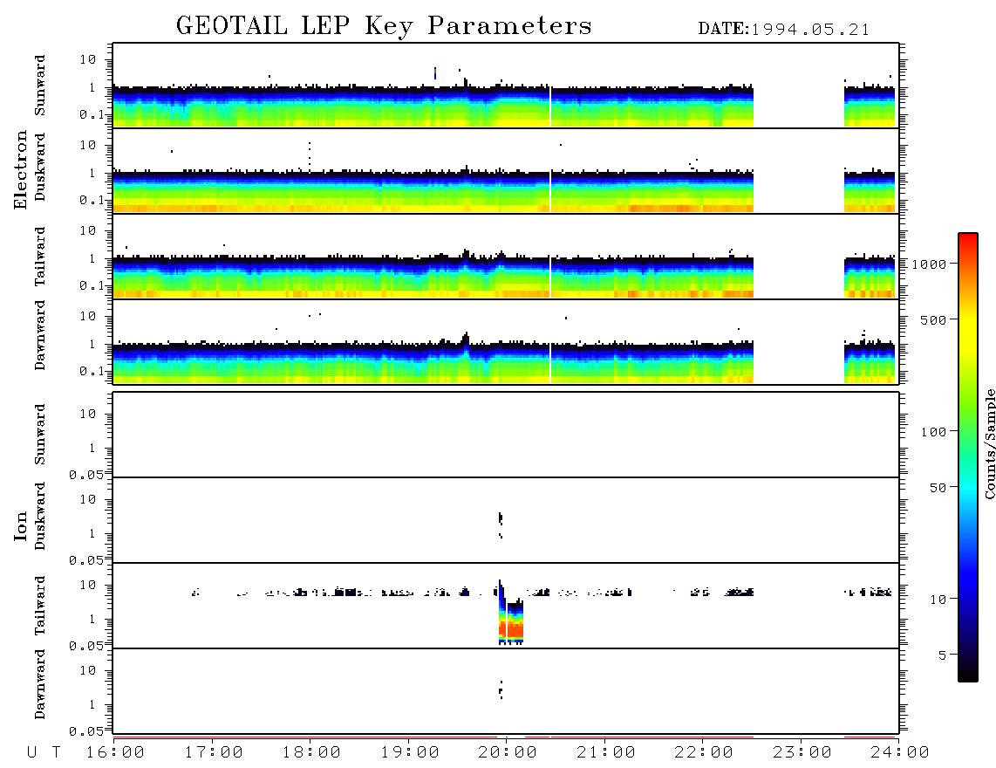Click the Electron "Tailward" panel label
Viewport: 996px width, 768px height.
40,257
